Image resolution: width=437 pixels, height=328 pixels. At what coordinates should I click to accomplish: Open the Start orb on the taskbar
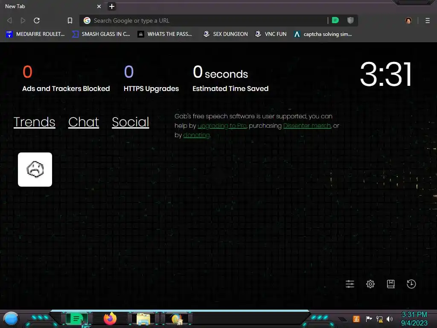click(x=11, y=319)
